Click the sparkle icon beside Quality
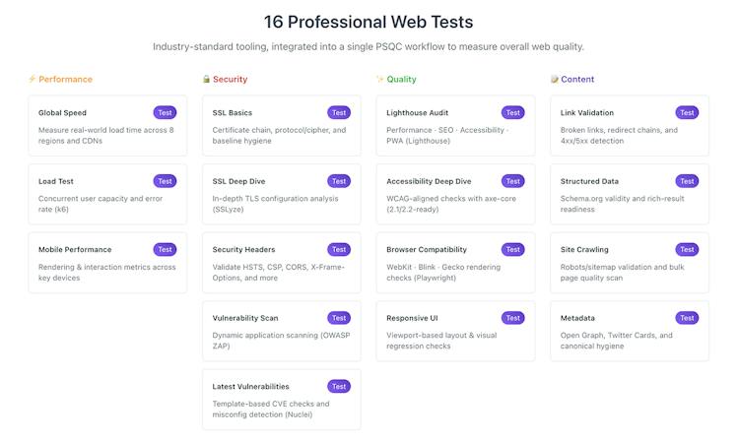 [380, 79]
